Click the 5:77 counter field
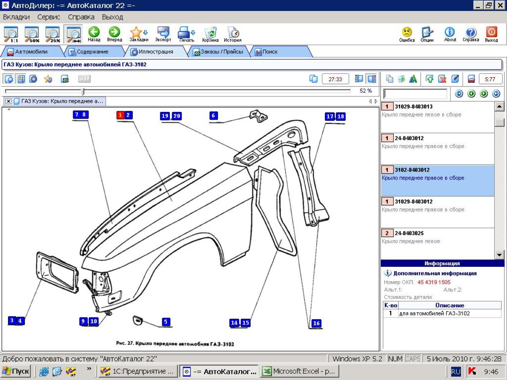Image resolution: width=507 pixels, height=380 pixels. pyautogui.click(x=491, y=79)
